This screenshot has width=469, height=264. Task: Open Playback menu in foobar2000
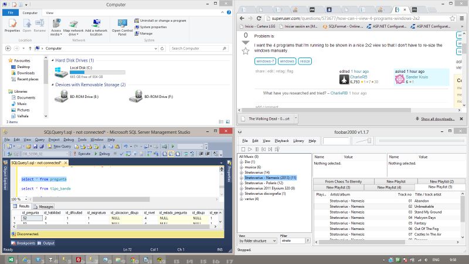pyautogui.click(x=282, y=141)
